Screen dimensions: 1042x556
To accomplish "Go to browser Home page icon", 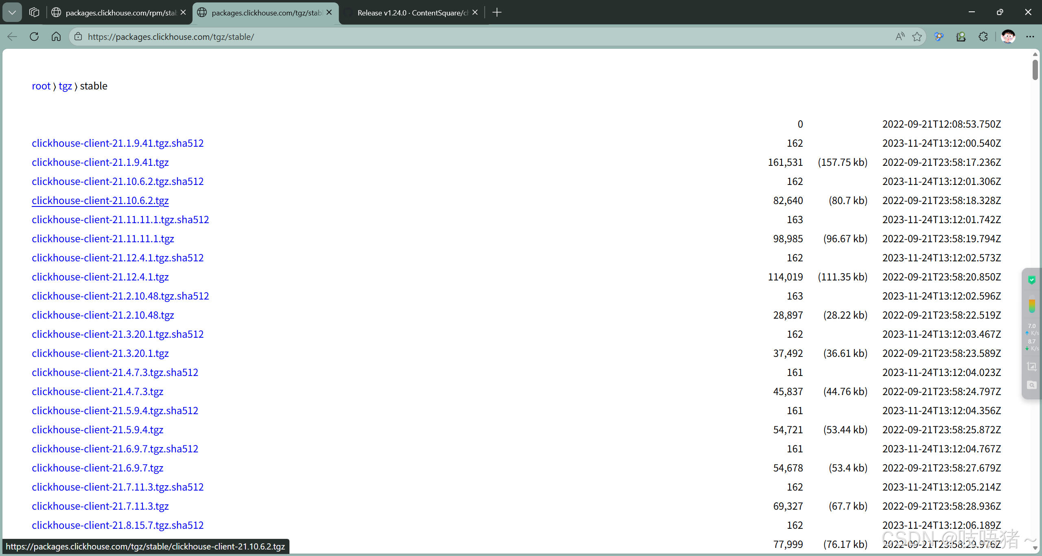I will tap(56, 37).
